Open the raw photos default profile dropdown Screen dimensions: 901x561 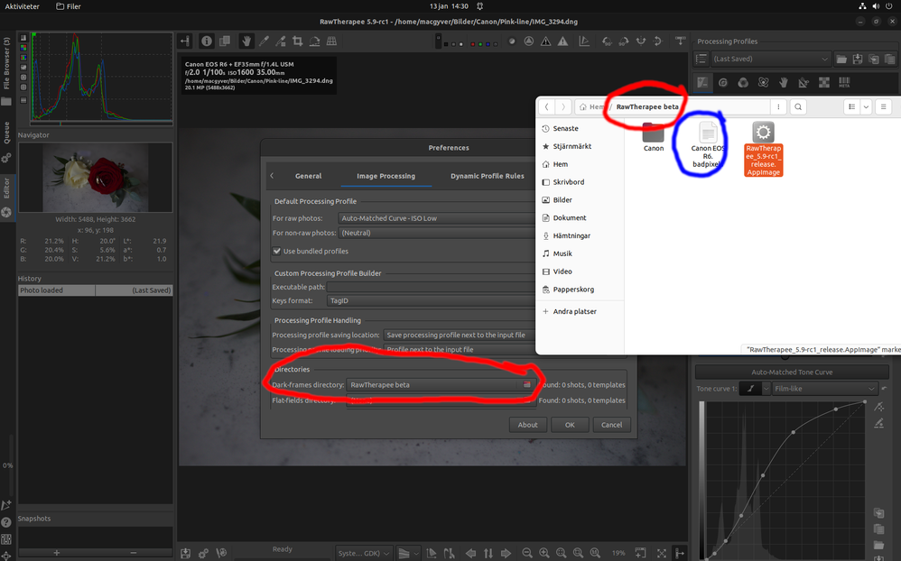tap(433, 218)
